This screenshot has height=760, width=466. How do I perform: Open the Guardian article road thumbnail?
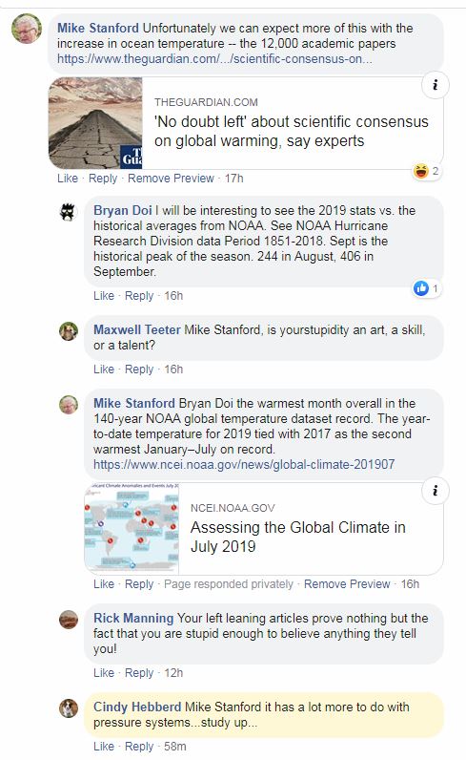(x=95, y=123)
